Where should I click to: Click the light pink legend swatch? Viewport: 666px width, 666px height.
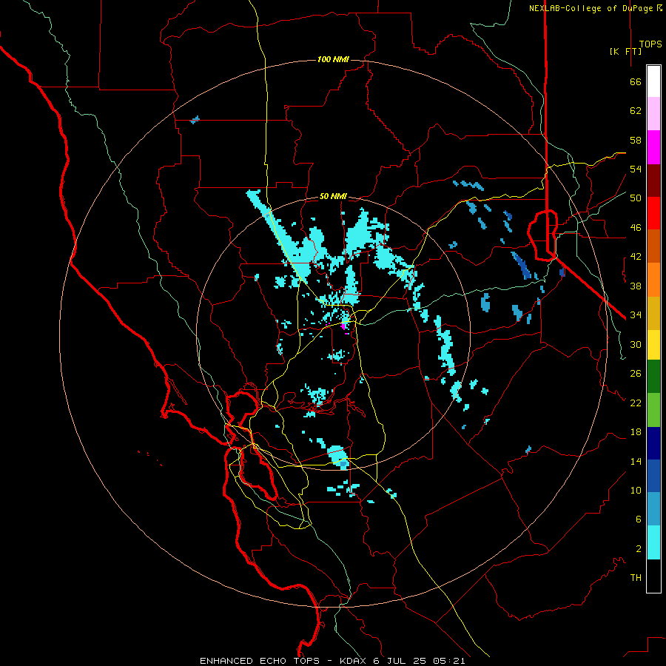tap(653, 114)
